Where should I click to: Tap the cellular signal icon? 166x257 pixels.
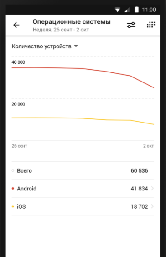(x=127, y=10)
